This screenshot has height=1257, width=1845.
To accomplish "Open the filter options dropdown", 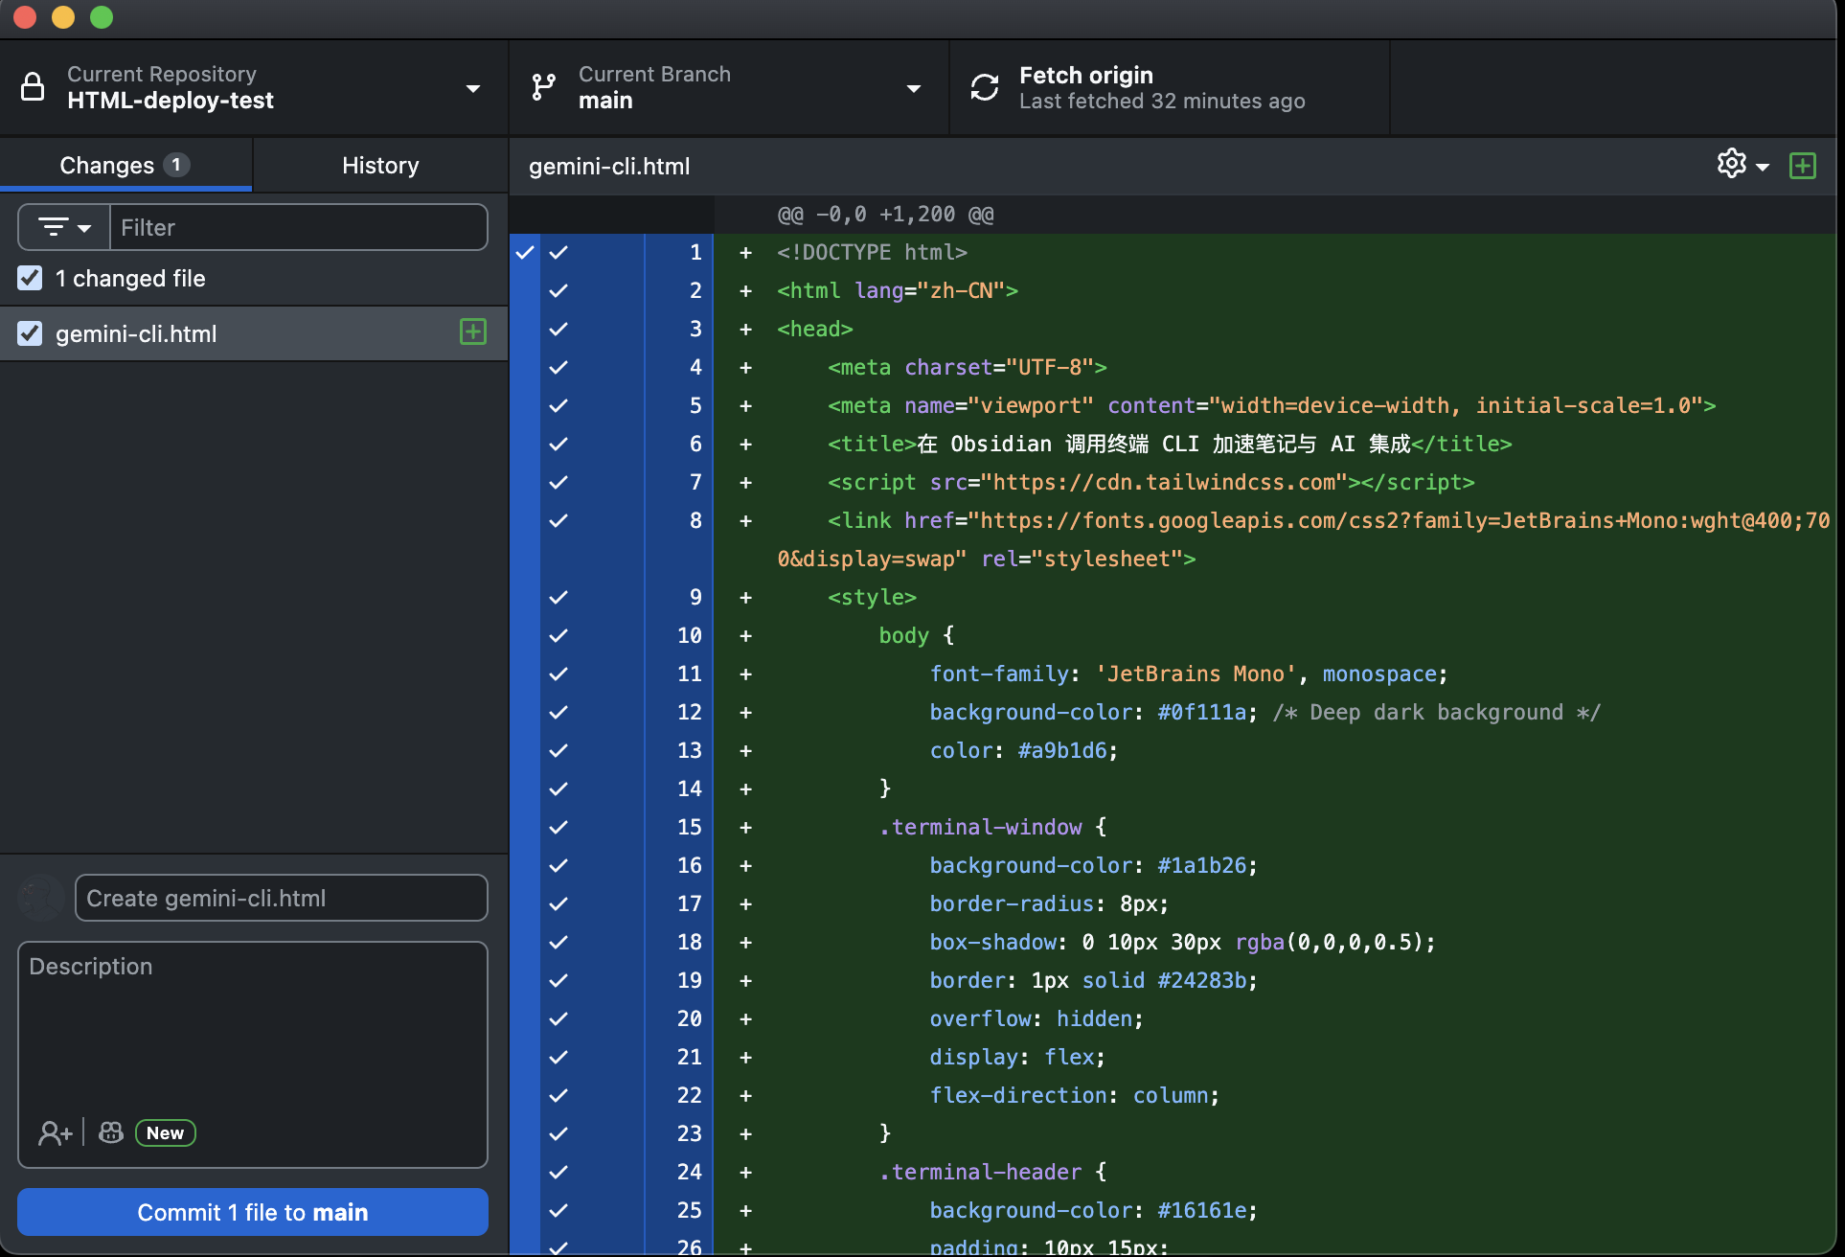I will (x=64, y=227).
